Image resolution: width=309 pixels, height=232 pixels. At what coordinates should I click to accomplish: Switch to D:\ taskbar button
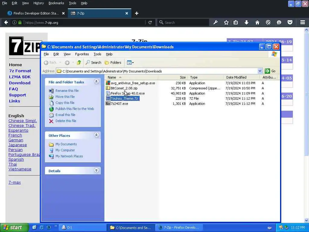[x=83, y=228]
